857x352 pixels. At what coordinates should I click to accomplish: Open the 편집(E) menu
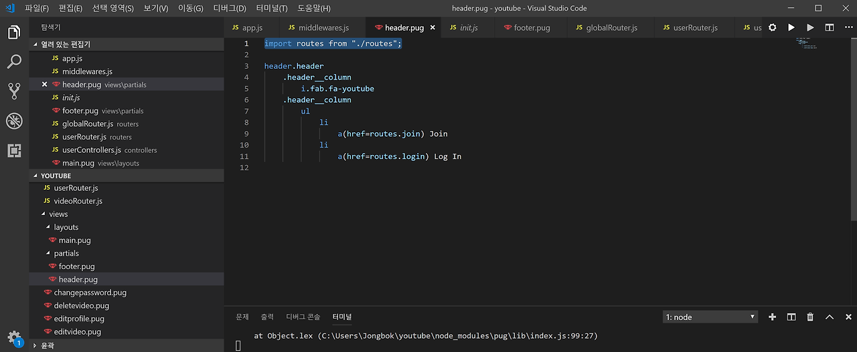[x=70, y=8]
